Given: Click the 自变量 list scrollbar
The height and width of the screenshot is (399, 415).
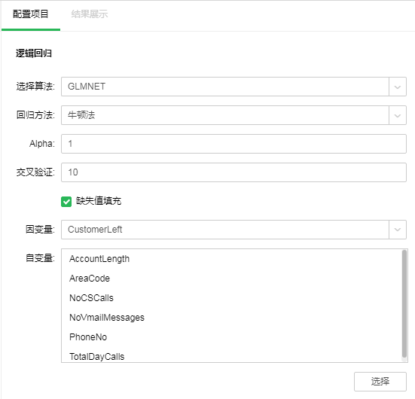Looking at the screenshot, I should pos(404,304).
